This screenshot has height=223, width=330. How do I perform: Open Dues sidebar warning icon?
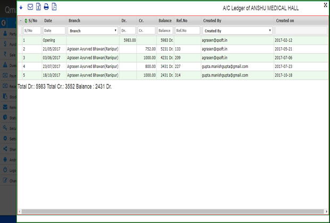click(x=5, y=65)
